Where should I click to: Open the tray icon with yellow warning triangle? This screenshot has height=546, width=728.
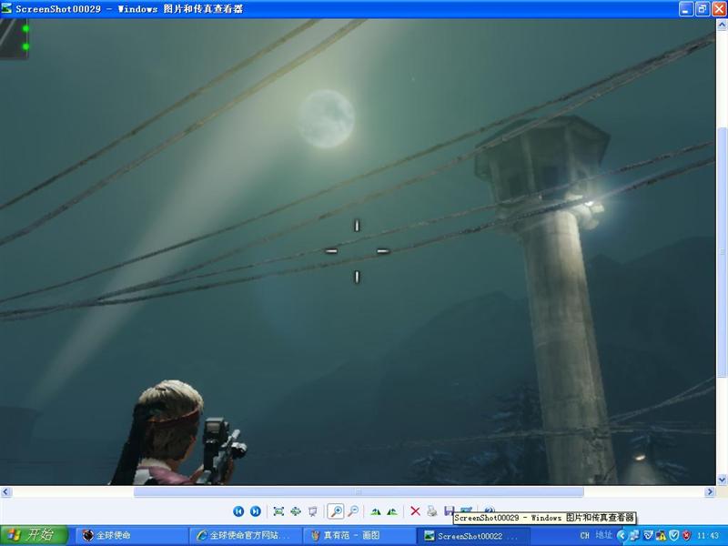coord(662,536)
